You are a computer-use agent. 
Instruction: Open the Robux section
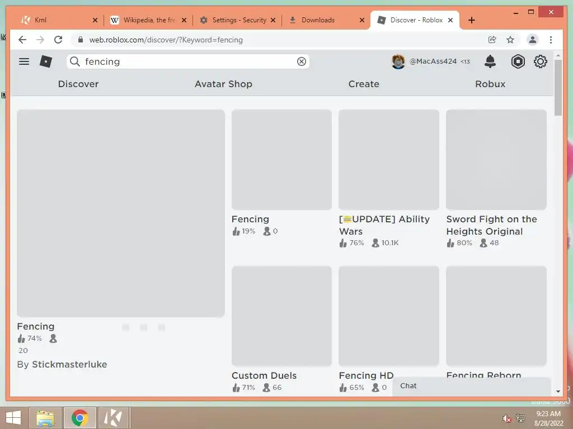[x=490, y=84]
